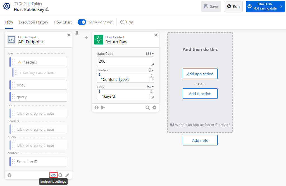Collapse the headers key chevron
Image resolution: width=286 pixels, height=186 pixels.
[19, 62]
